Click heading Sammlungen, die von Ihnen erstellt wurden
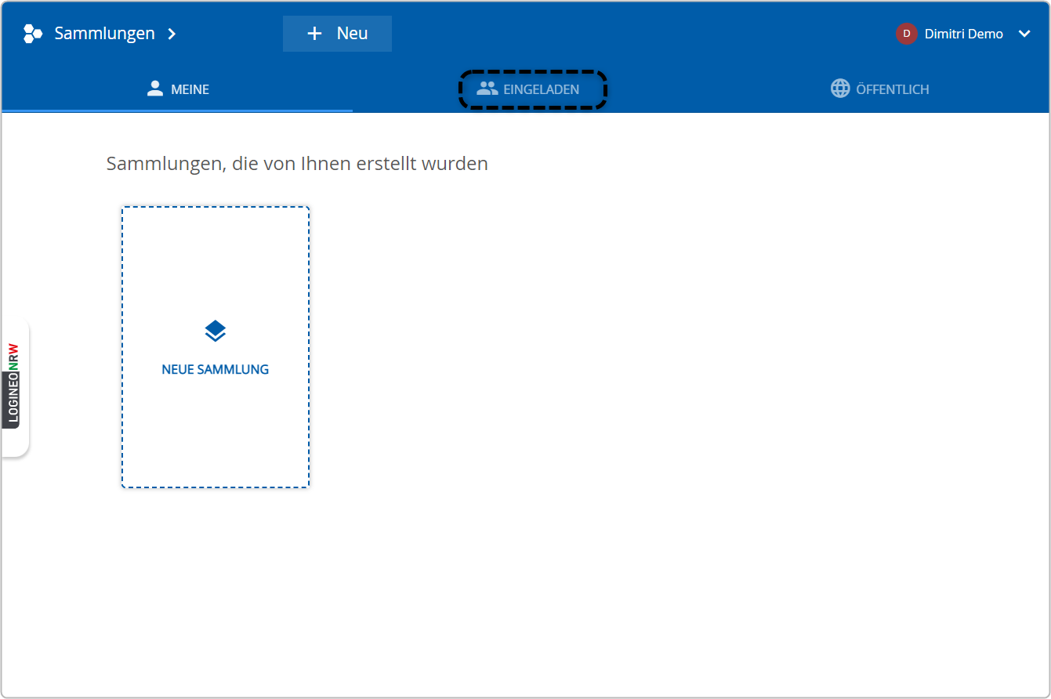 tap(297, 164)
